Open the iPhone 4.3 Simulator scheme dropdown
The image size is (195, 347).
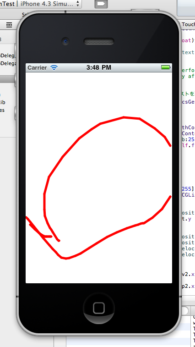[x=40, y=4]
